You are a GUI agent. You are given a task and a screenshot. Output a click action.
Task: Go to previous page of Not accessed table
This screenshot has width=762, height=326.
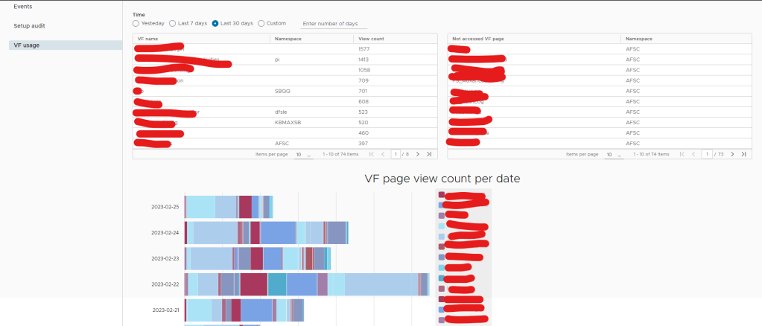[x=693, y=154]
